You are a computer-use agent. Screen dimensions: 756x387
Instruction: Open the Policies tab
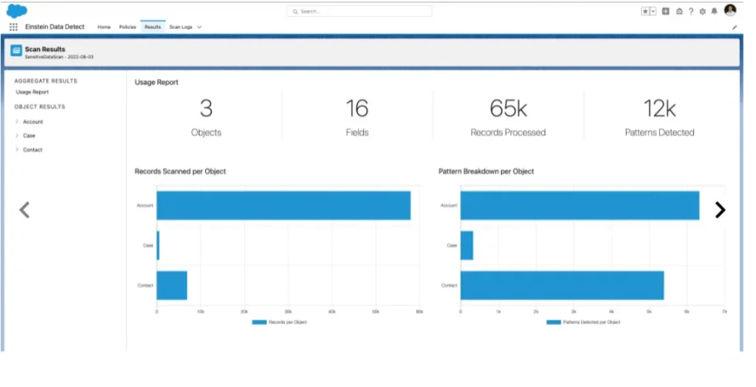point(127,27)
